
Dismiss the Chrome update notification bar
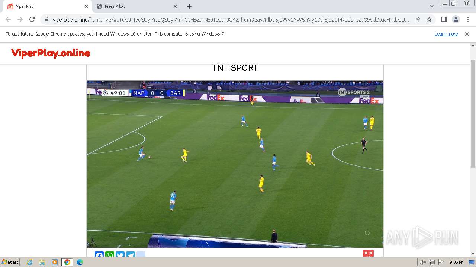click(x=467, y=34)
